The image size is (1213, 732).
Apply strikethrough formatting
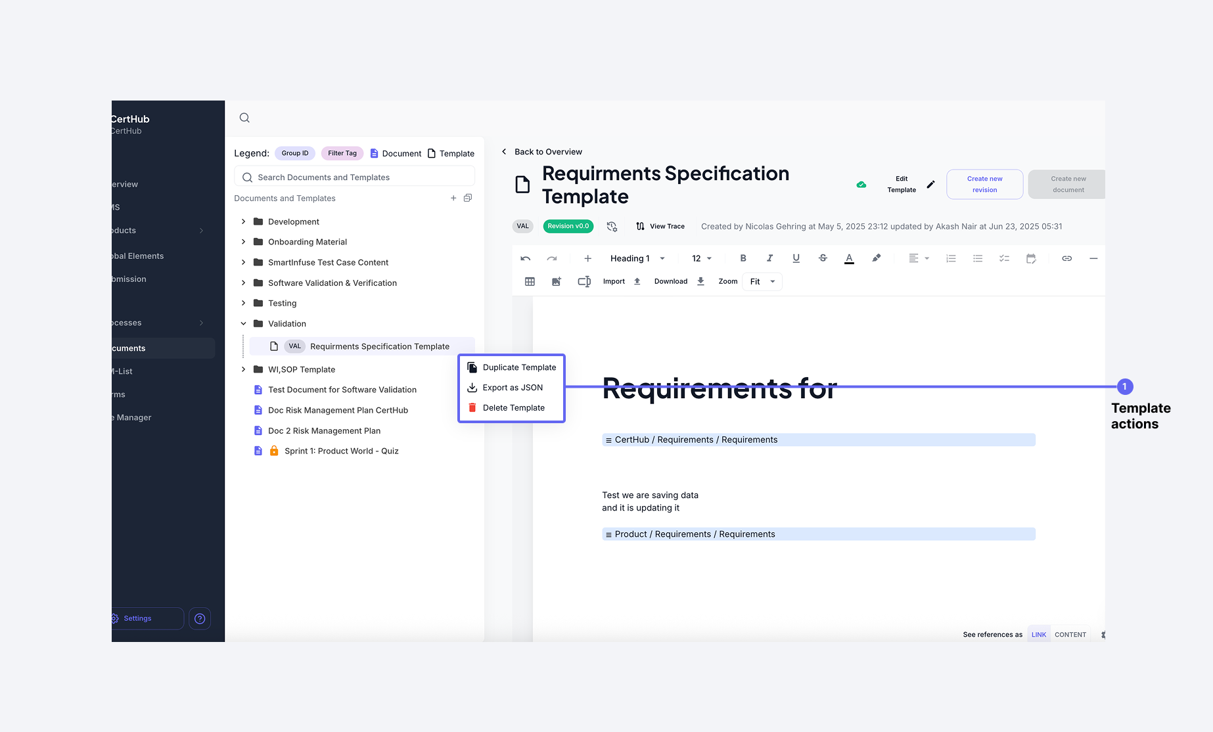coord(823,258)
